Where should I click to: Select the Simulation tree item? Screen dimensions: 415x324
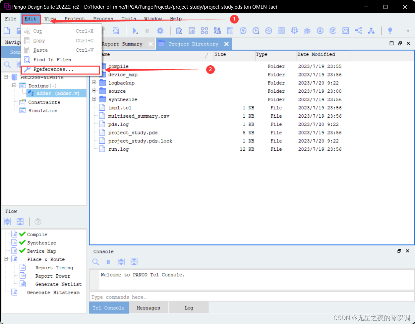pos(43,111)
